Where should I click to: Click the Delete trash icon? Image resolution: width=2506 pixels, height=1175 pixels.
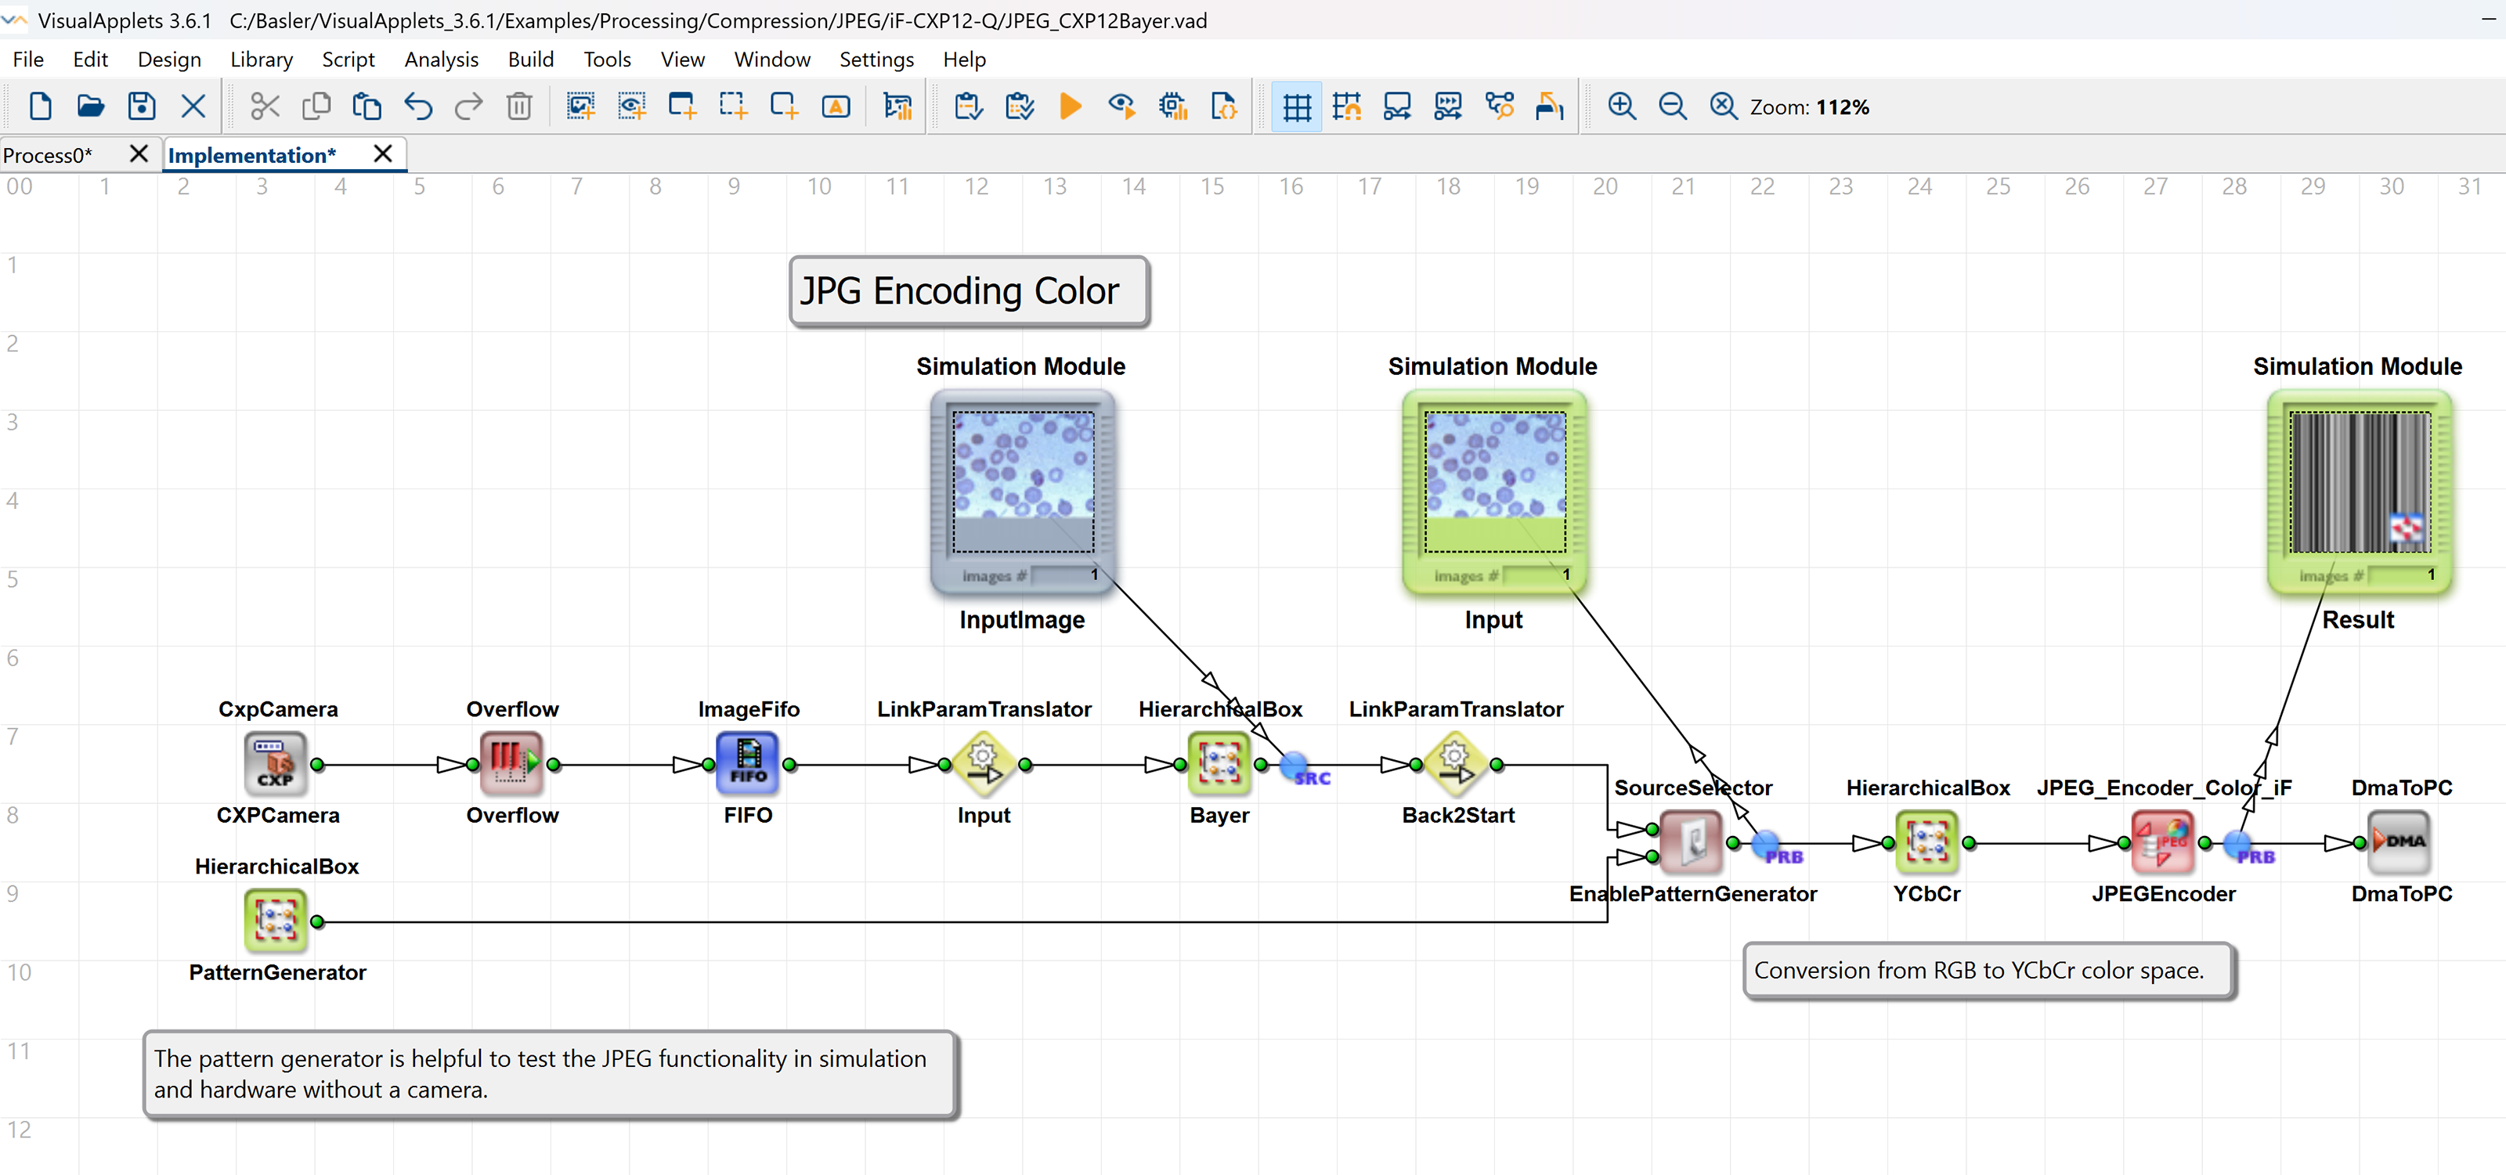(519, 106)
